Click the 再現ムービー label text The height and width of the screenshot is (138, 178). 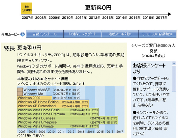[x=10, y=34]
